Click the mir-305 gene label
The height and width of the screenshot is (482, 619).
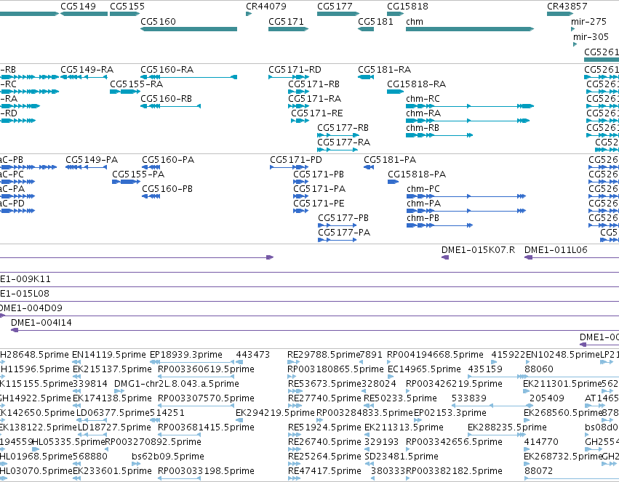pos(591,36)
